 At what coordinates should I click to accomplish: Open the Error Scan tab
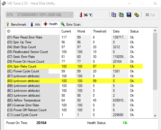point(71,25)
